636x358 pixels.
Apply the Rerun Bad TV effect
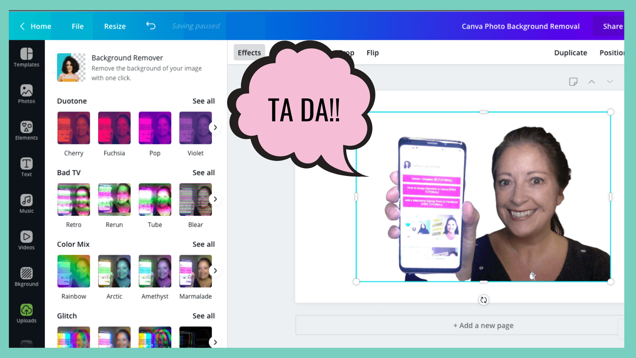coord(114,200)
